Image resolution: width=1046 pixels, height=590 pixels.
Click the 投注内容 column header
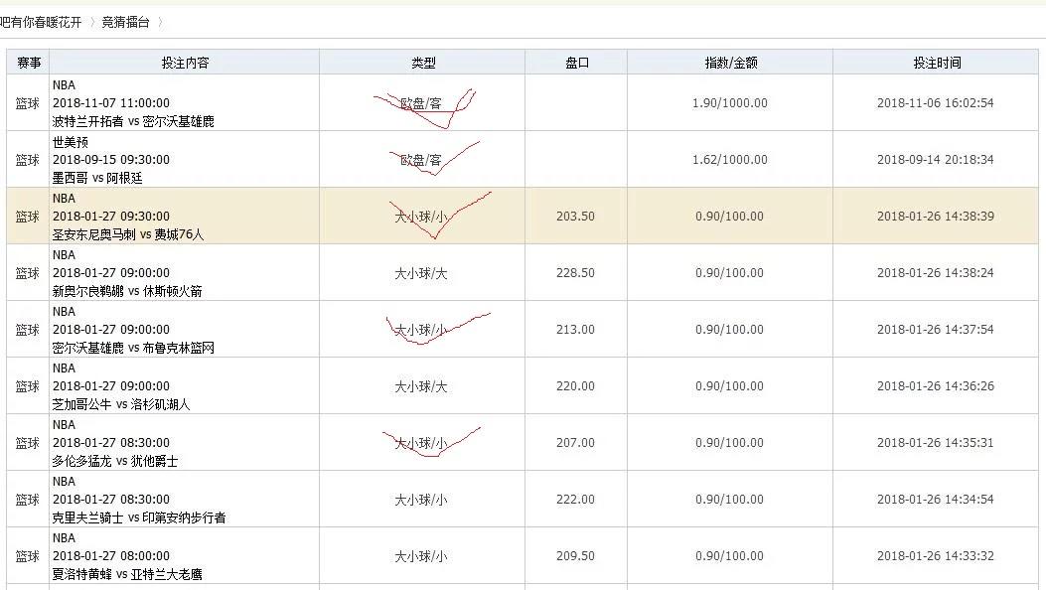(185, 63)
